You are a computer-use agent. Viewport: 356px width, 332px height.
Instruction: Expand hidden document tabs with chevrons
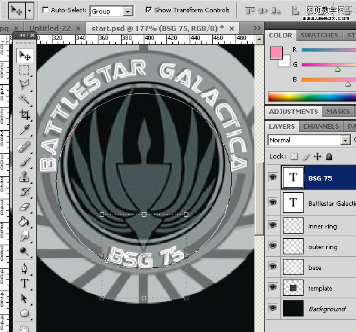pyautogui.click(x=257, y=28)
